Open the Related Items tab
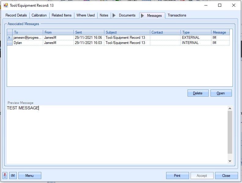The image size is (242, 183). [x=61, y=15]
